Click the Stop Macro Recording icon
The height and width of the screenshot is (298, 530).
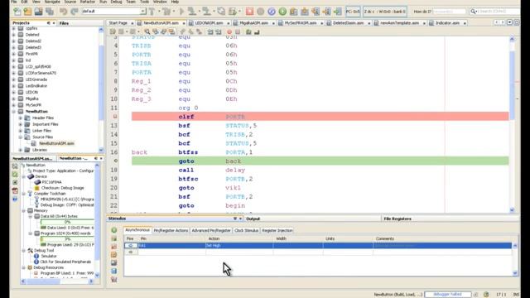click(x=238, y=31)
